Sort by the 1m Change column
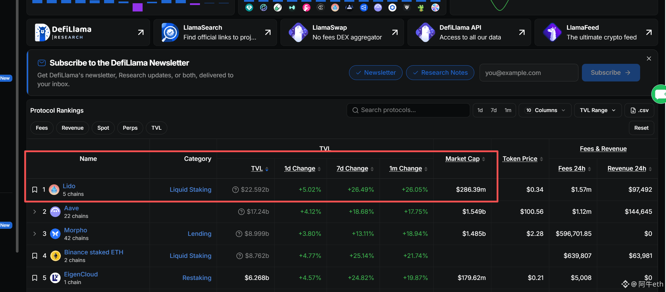The width and height of the screenshot is (666, 292). tap(408, 168)
